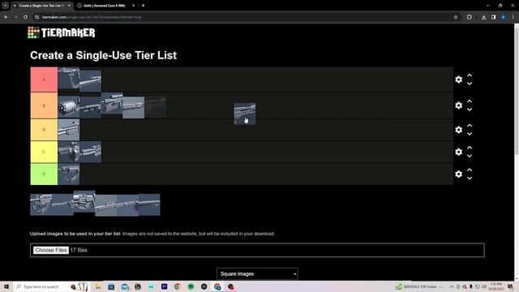519x292 pixels.
Task: Show hidden system tray icons
Action: click(452, 286)
